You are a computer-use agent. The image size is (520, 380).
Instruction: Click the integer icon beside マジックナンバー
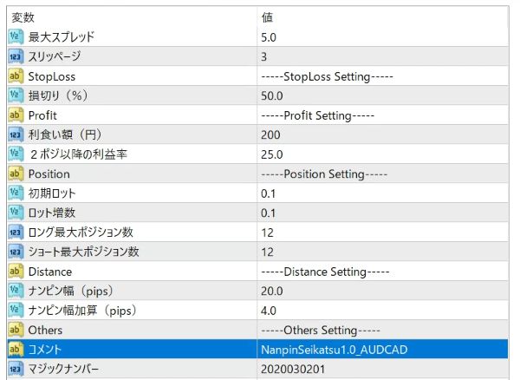(15, 369)
